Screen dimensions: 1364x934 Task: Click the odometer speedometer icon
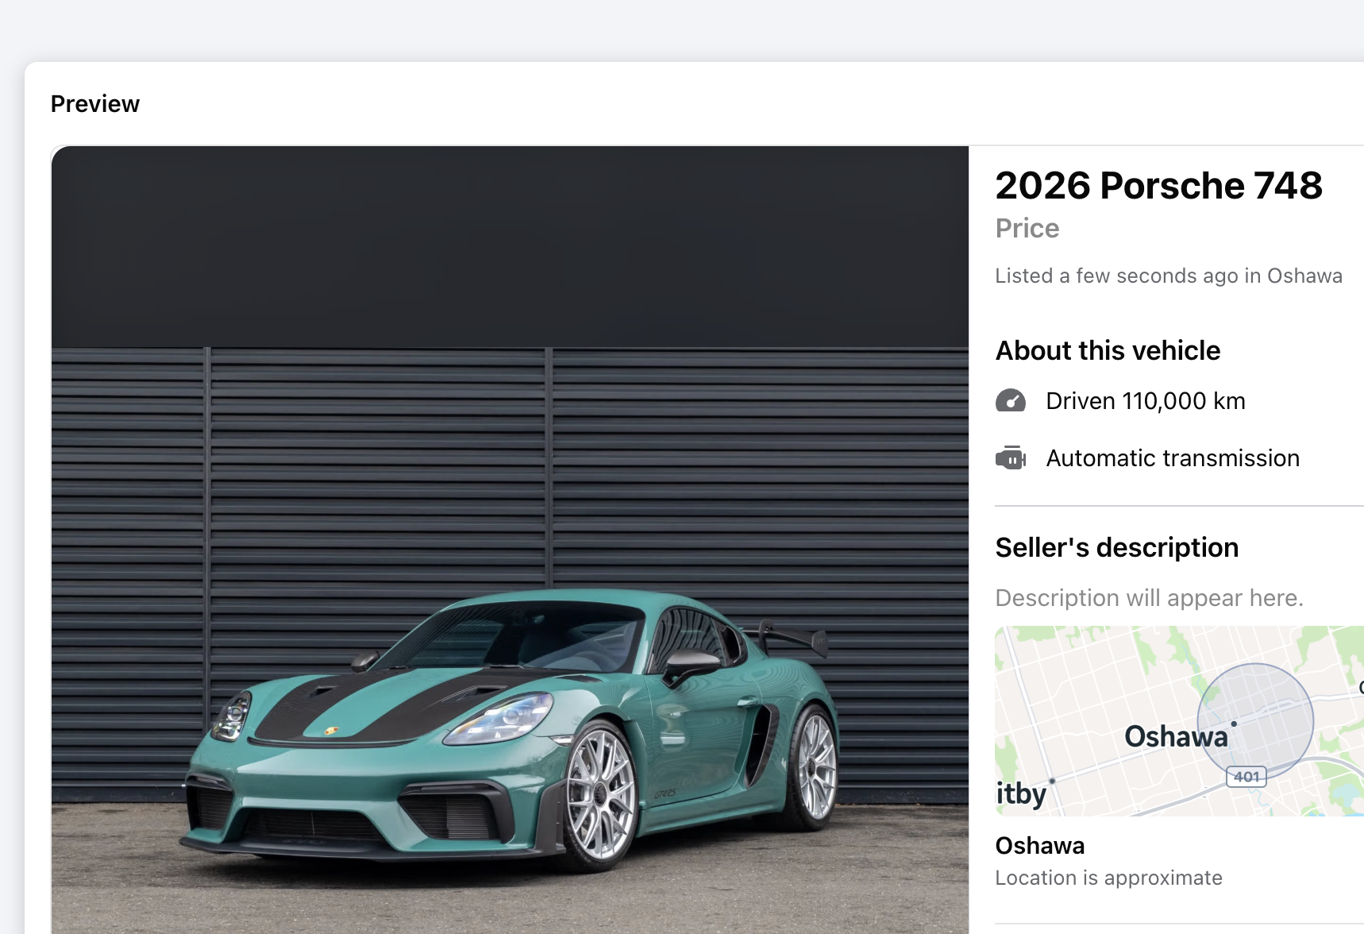1011,401
